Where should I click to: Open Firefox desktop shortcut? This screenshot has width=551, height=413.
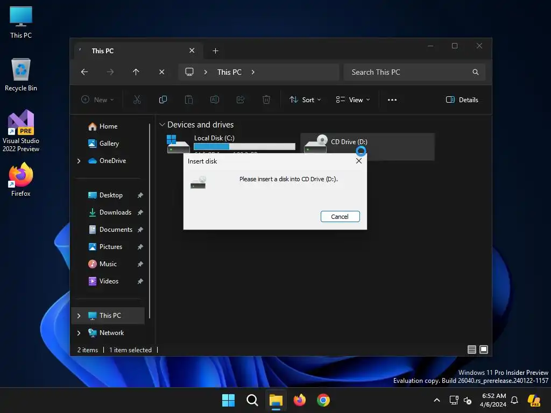tap(21, 180)
